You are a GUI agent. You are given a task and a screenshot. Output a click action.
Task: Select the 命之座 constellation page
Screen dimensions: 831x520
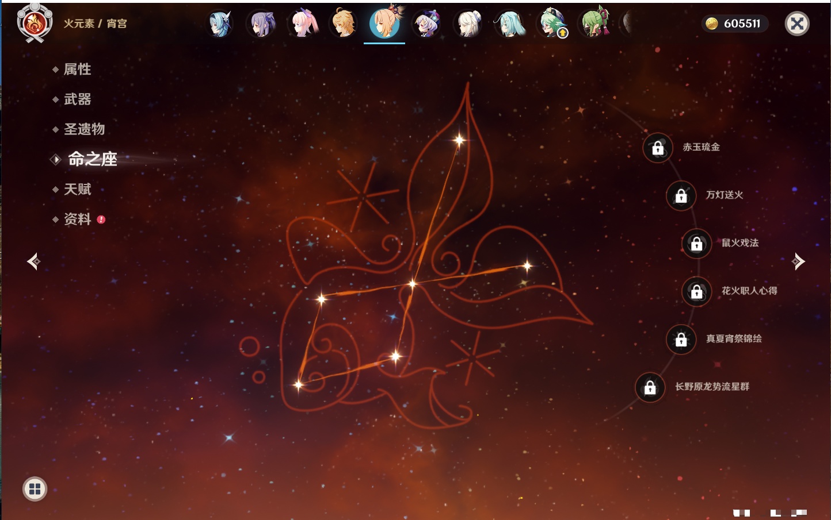coord(92,159)
